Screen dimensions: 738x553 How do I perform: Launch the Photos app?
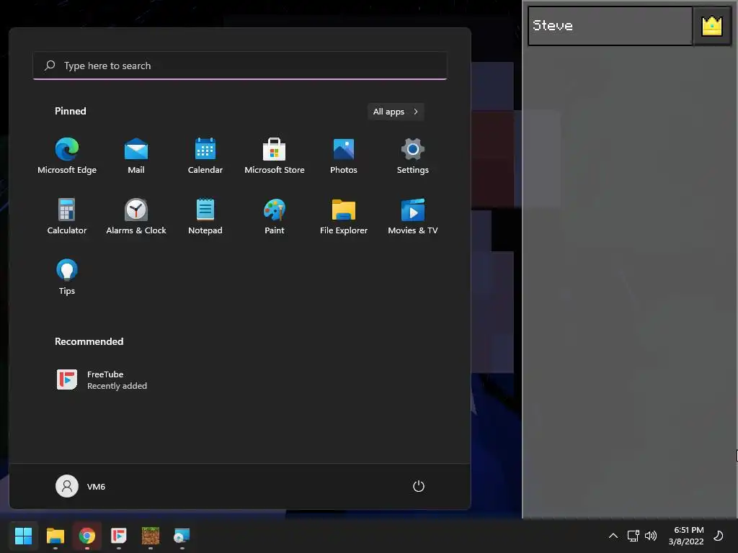pyautogui.click(x=344, y=156)
